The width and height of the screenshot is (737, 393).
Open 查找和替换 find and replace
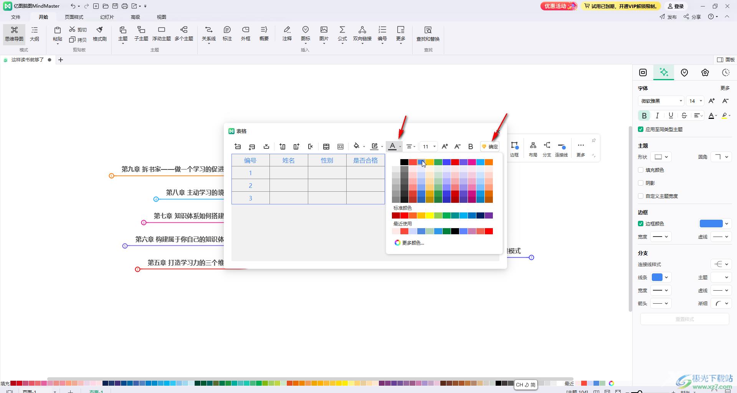point(428,34)
